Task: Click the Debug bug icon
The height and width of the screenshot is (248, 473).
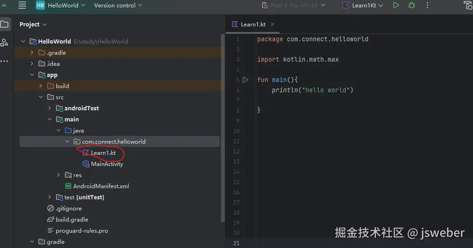Action: coord(411,6)
